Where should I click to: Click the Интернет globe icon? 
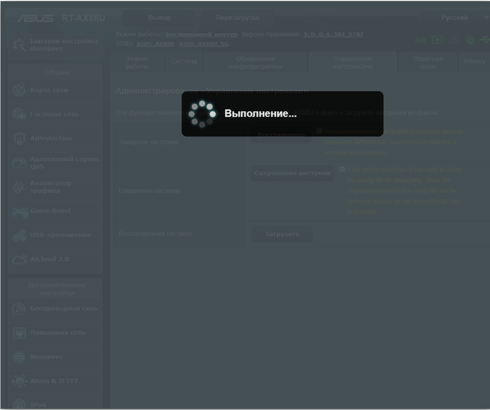19,357
